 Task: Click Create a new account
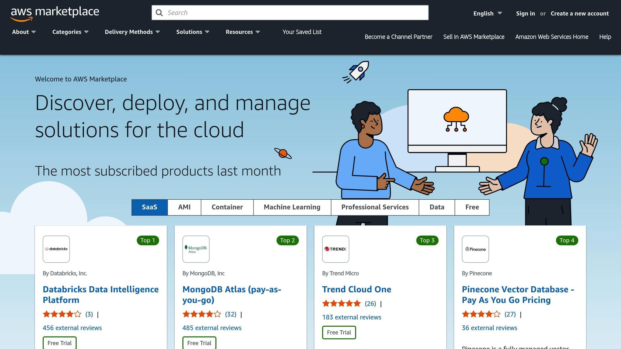[580, 13]
